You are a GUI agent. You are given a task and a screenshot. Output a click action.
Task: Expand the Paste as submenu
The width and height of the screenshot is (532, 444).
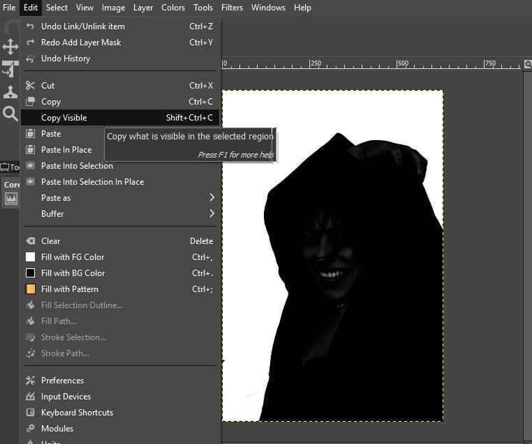point(120,198)
